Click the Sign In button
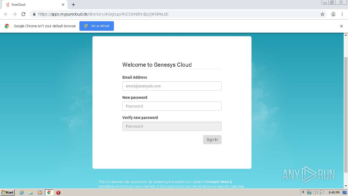The width and height of the screenshot is (348, 196). 212,140
